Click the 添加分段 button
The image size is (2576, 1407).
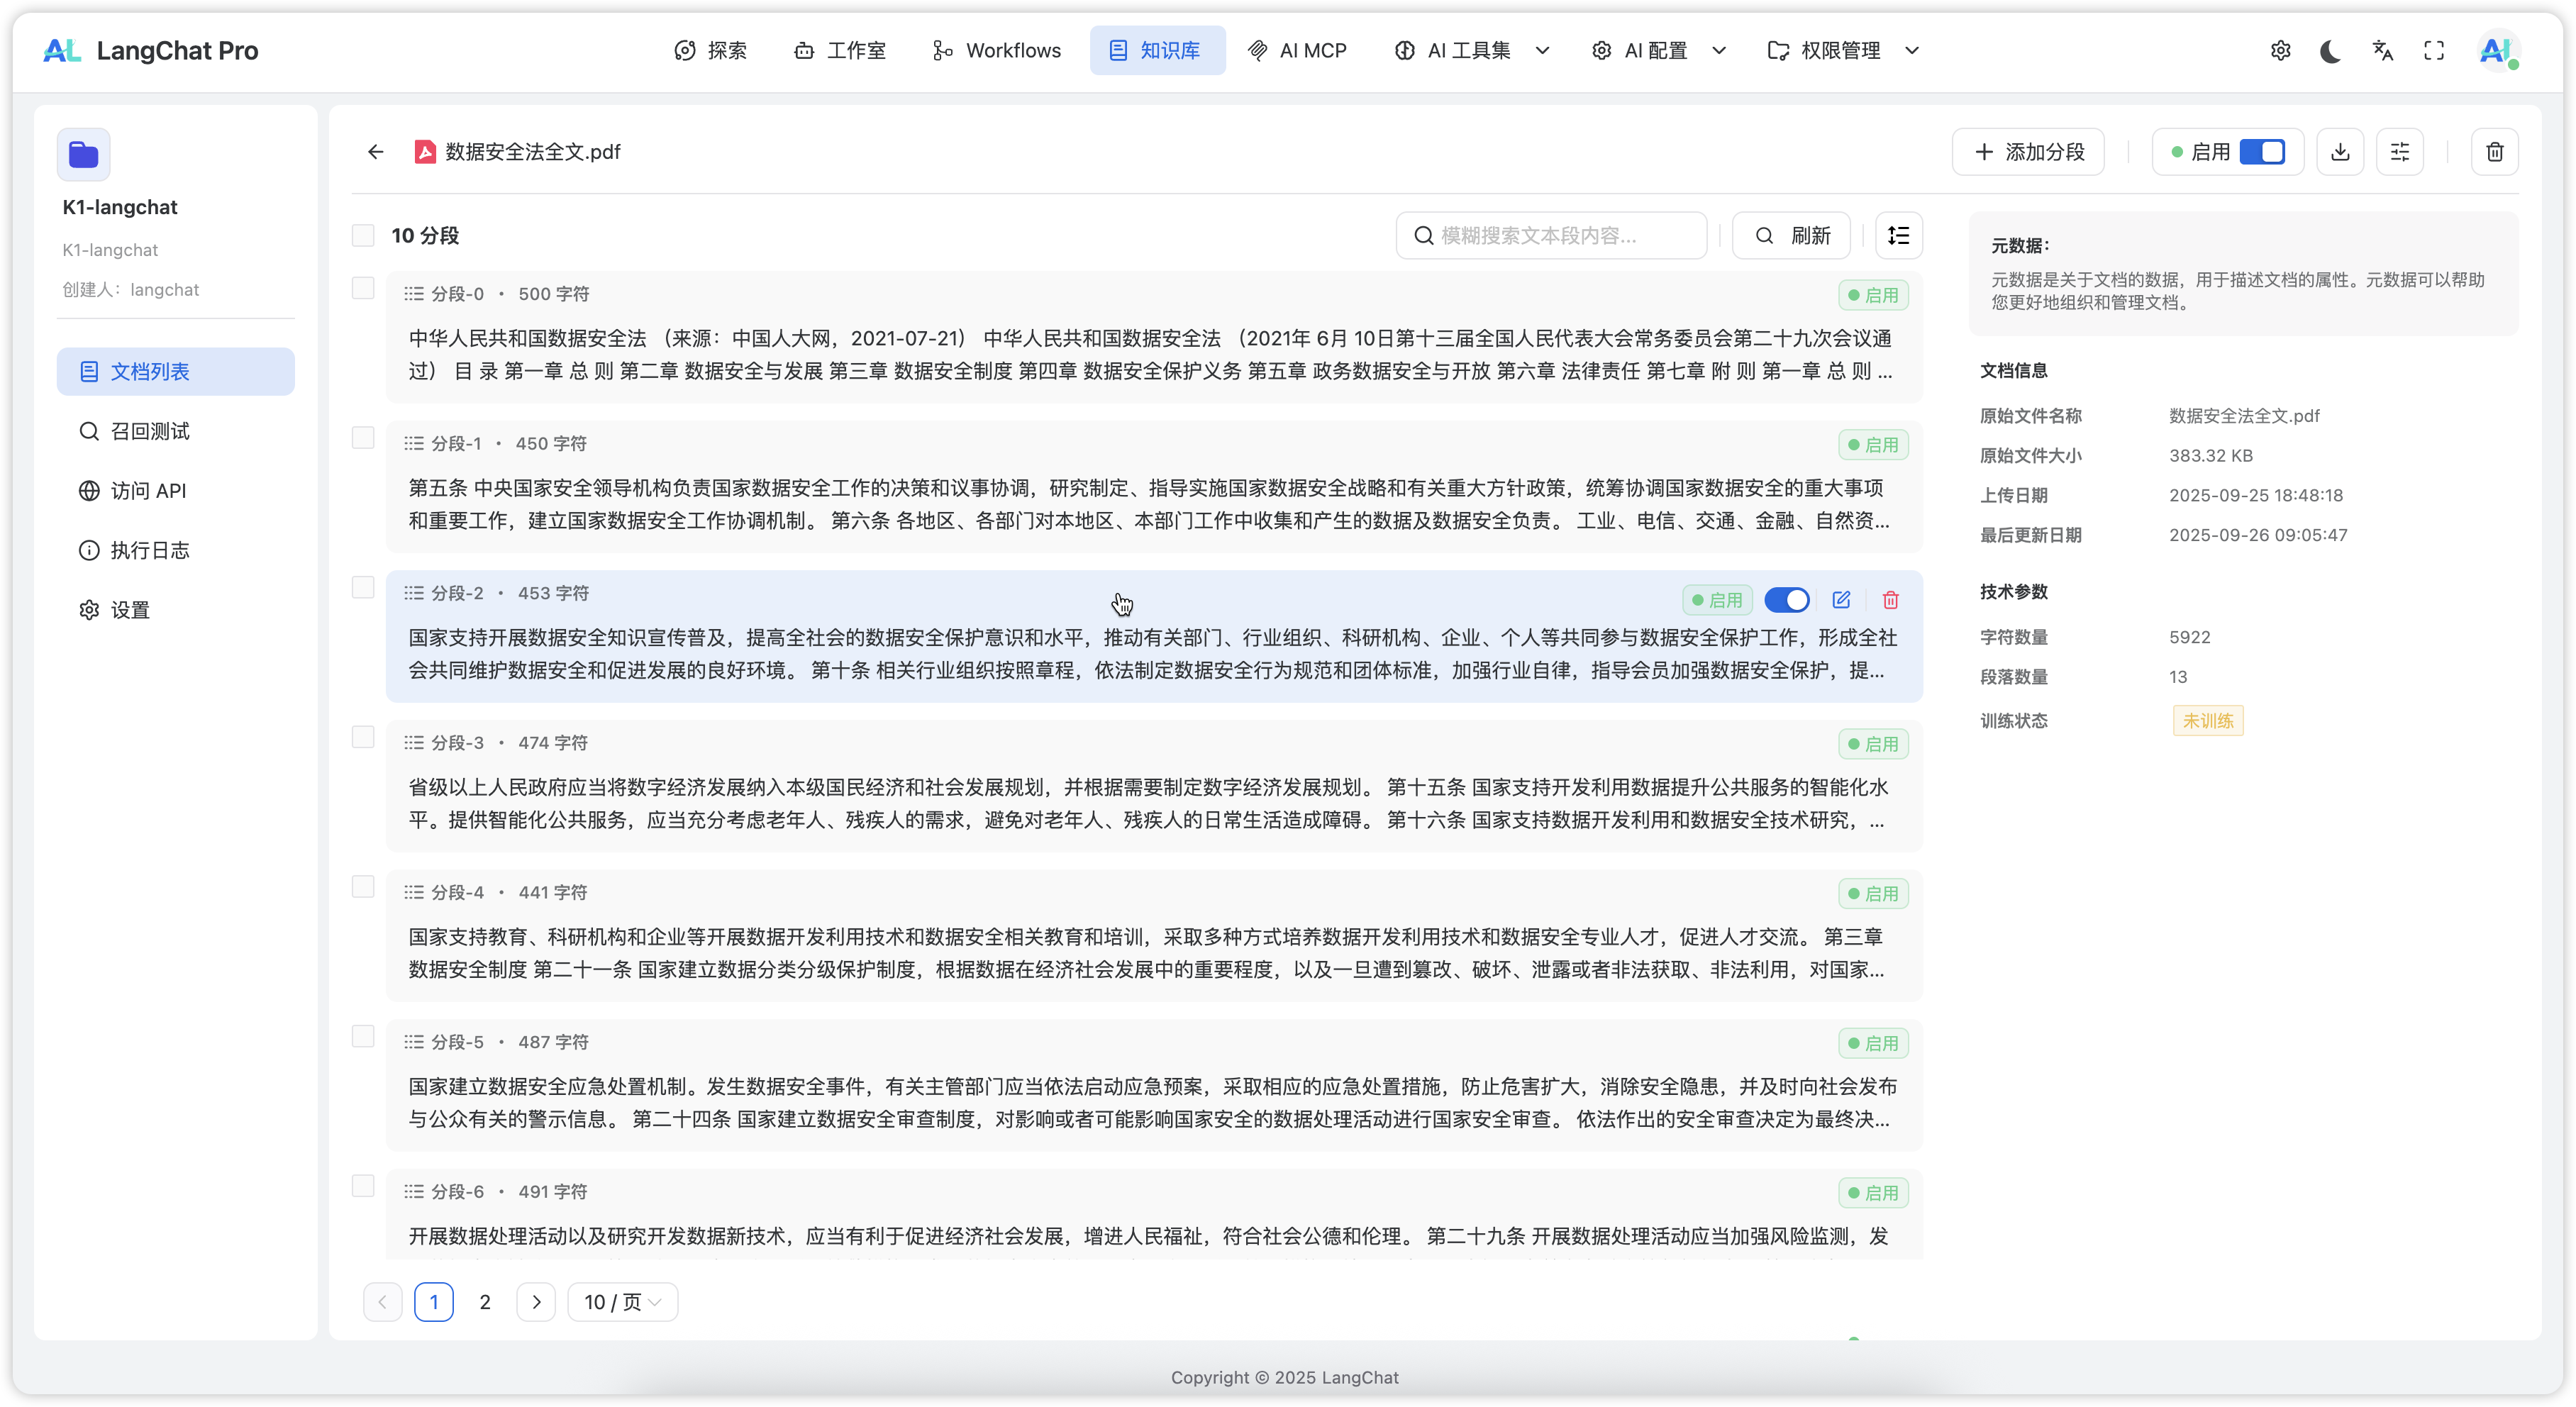point(2028,152)
